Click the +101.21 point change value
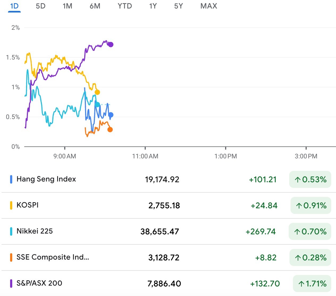The image size is (336, 296). 263,180
